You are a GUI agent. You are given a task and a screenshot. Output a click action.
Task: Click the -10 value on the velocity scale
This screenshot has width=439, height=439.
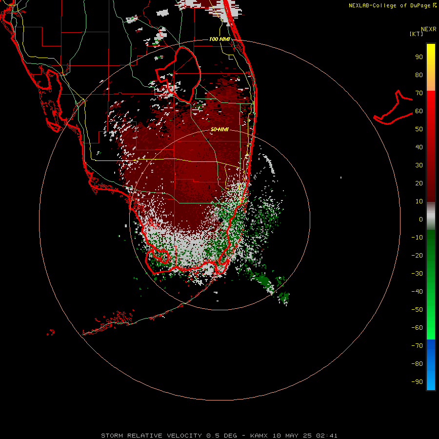pyautogui.click(x=417, y=238)
